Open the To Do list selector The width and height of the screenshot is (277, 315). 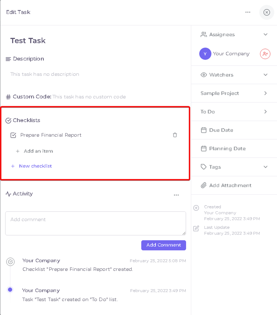click(x=234, y=112)
